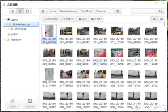Refresh the current folder listing

pyautogui.click(x=27, y=11)
